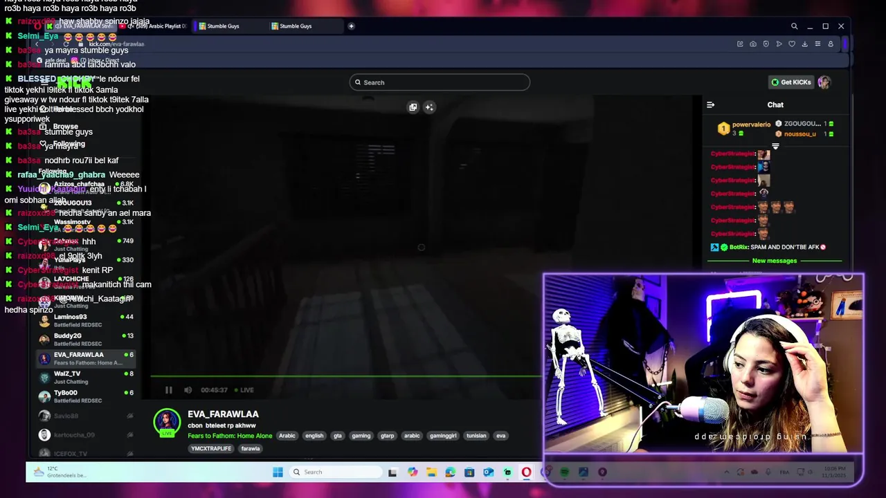Open Wassimostv channel in sidebar
This screenshot has width=886, height=498.
coord(86,225)
